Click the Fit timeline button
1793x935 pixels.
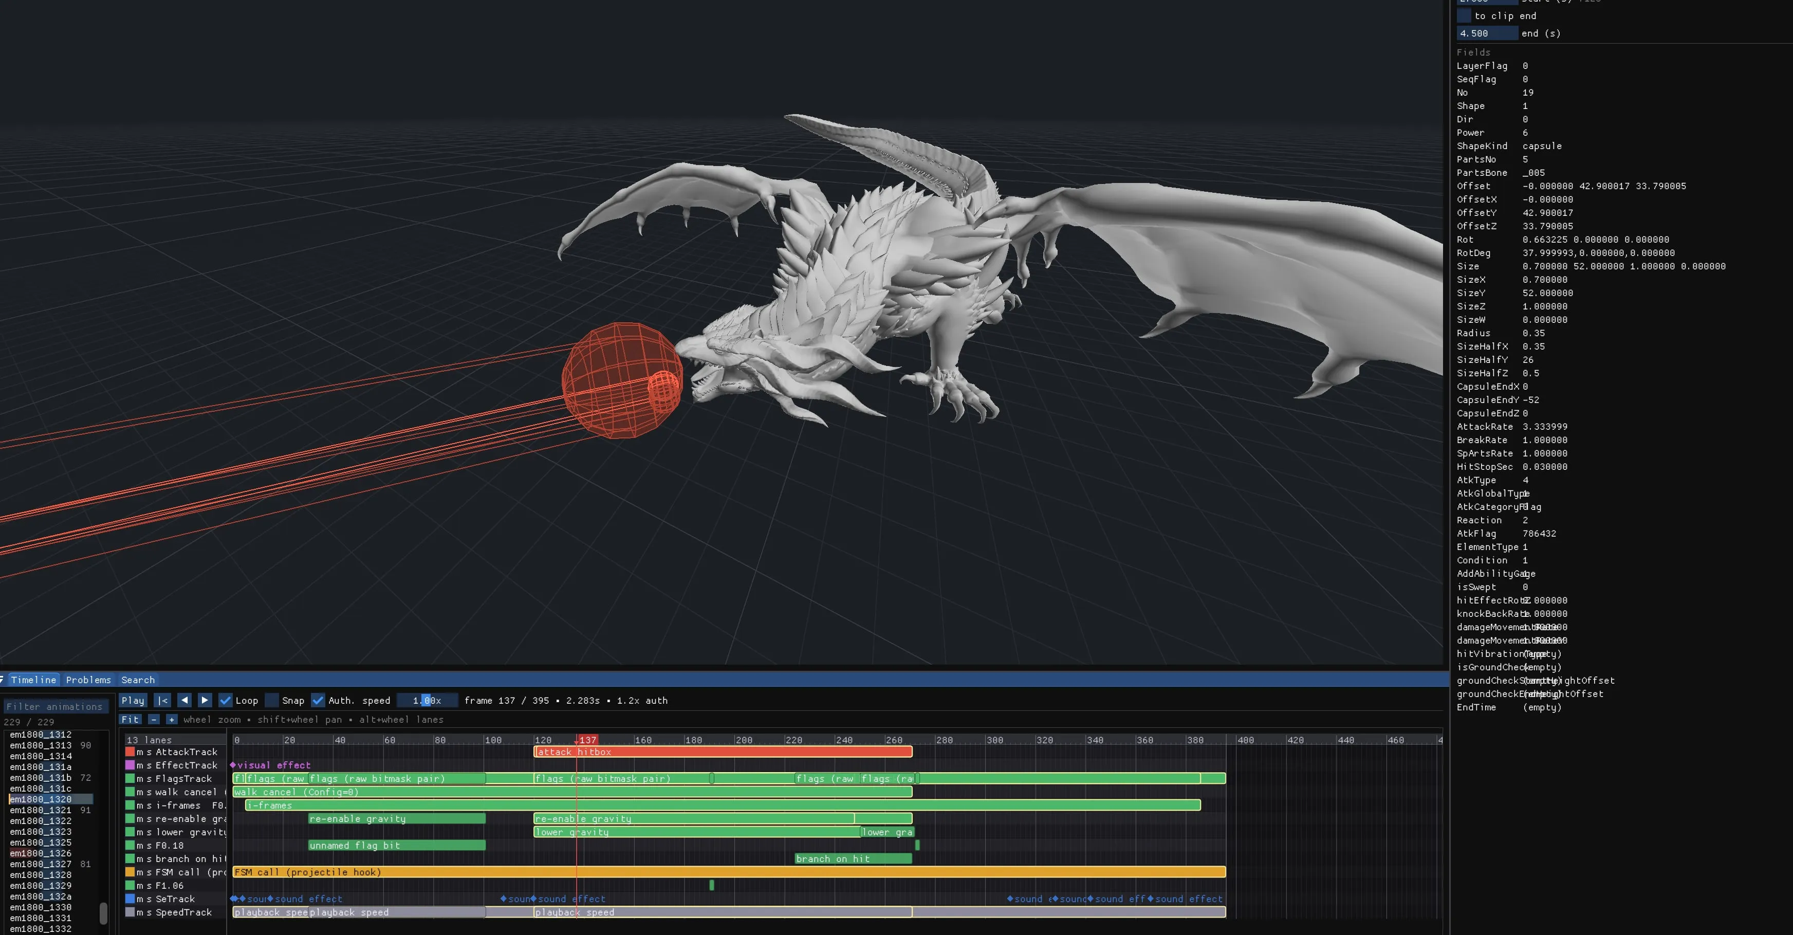(x=131, y=720)
